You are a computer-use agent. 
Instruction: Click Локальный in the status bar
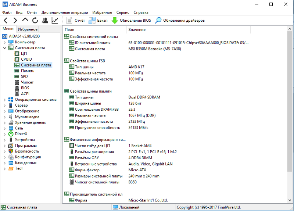pos(129,207)
